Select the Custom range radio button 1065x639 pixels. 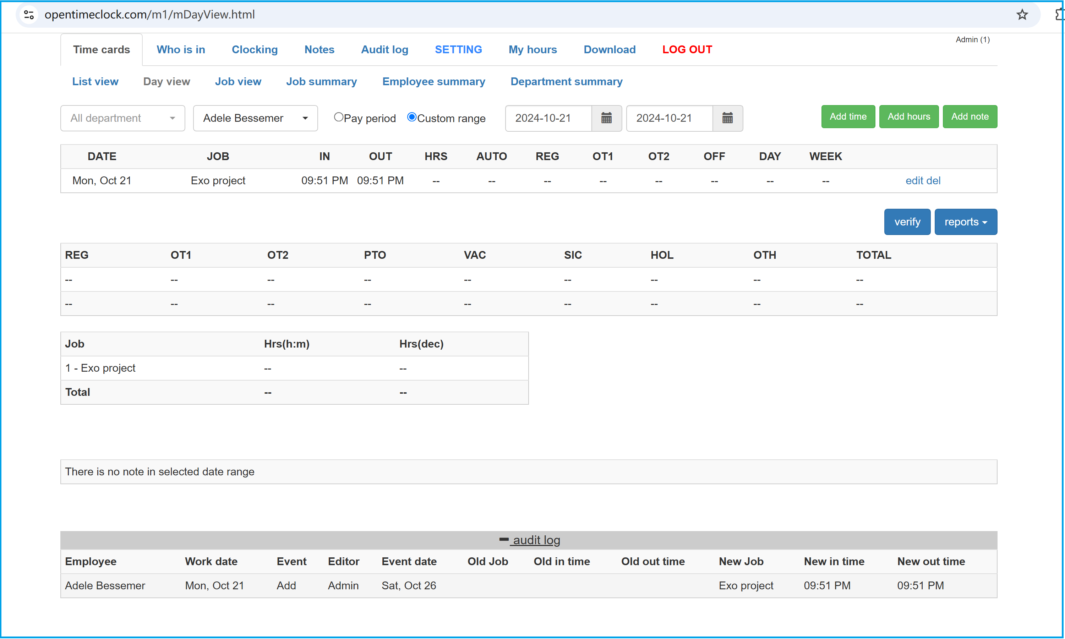point(411,117)
